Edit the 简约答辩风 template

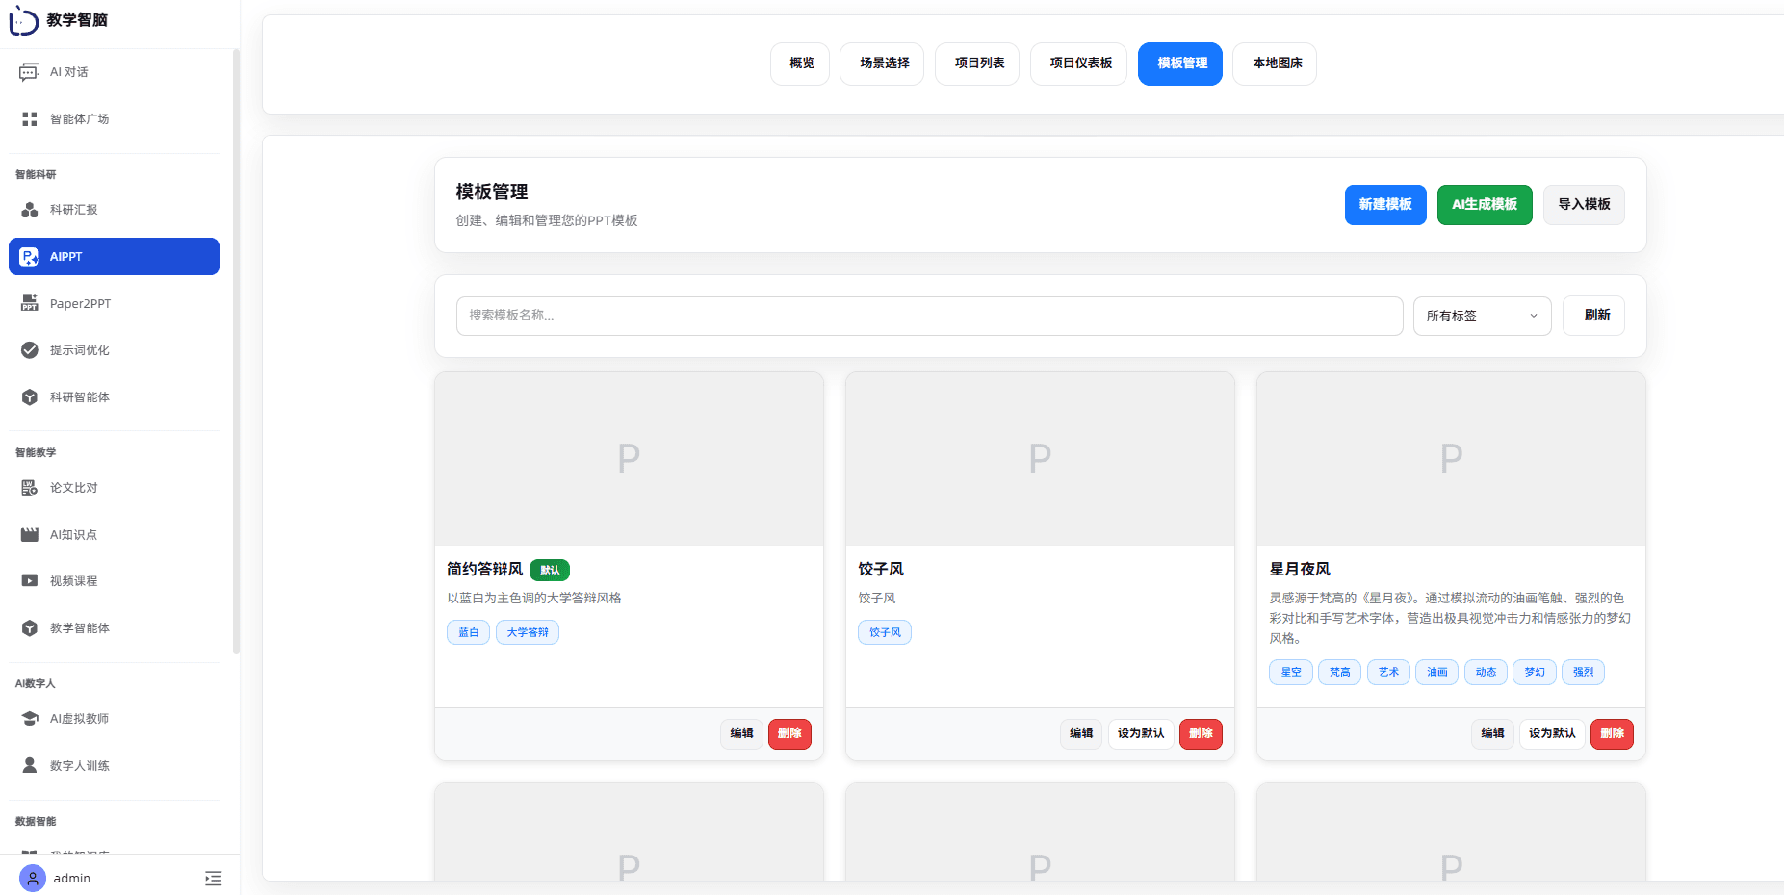coord(741,734)
